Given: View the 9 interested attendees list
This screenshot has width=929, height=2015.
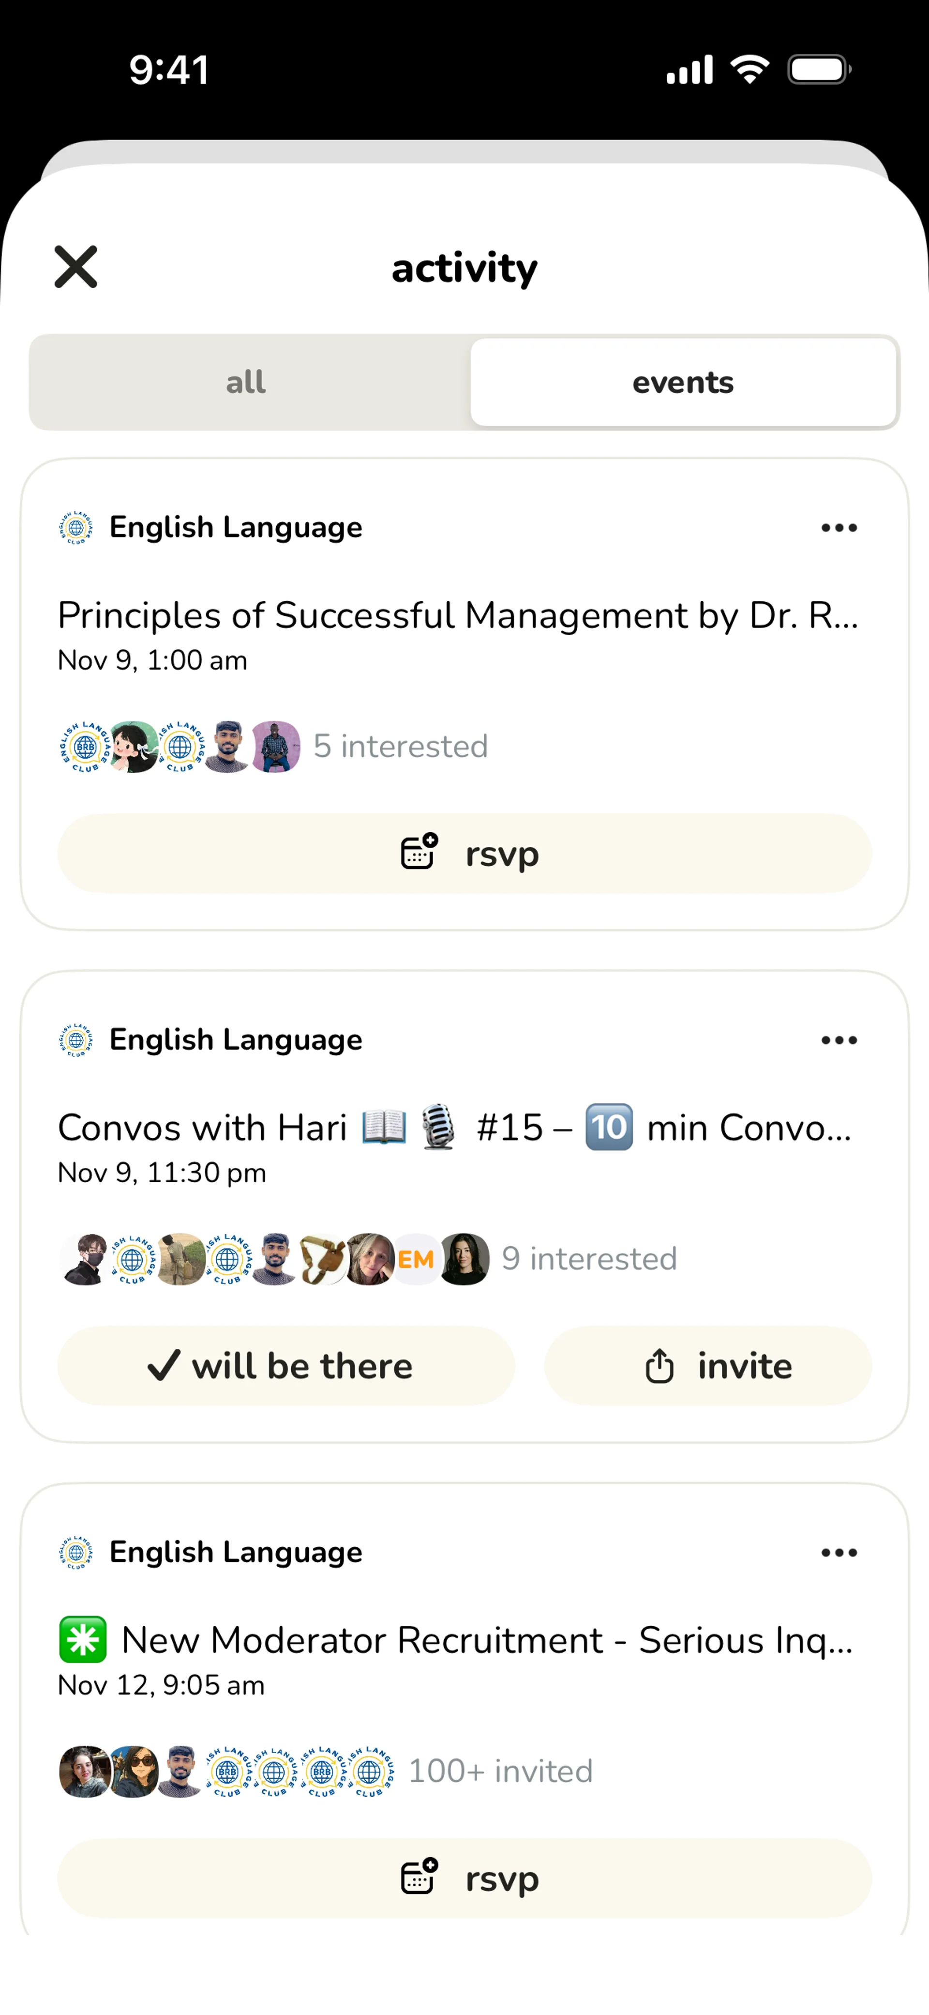Looking at the screenshot, I should tap(589, 1259).
